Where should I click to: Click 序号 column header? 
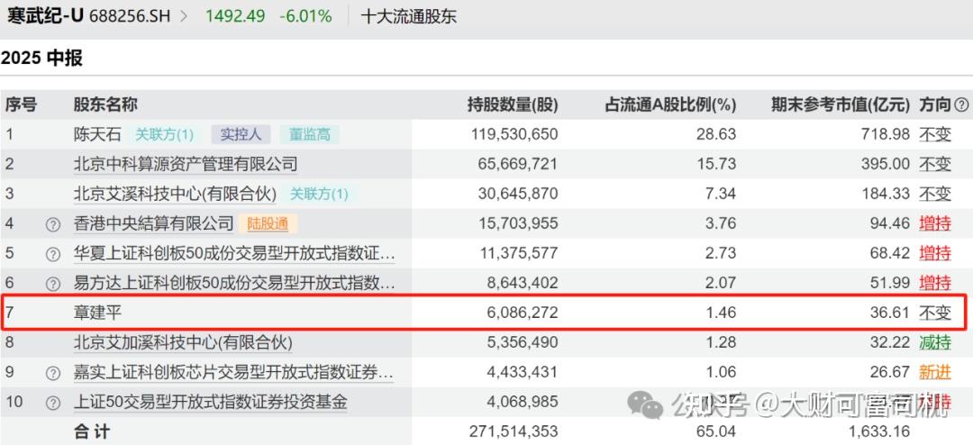pyautogui.click(x=21, y=104)
